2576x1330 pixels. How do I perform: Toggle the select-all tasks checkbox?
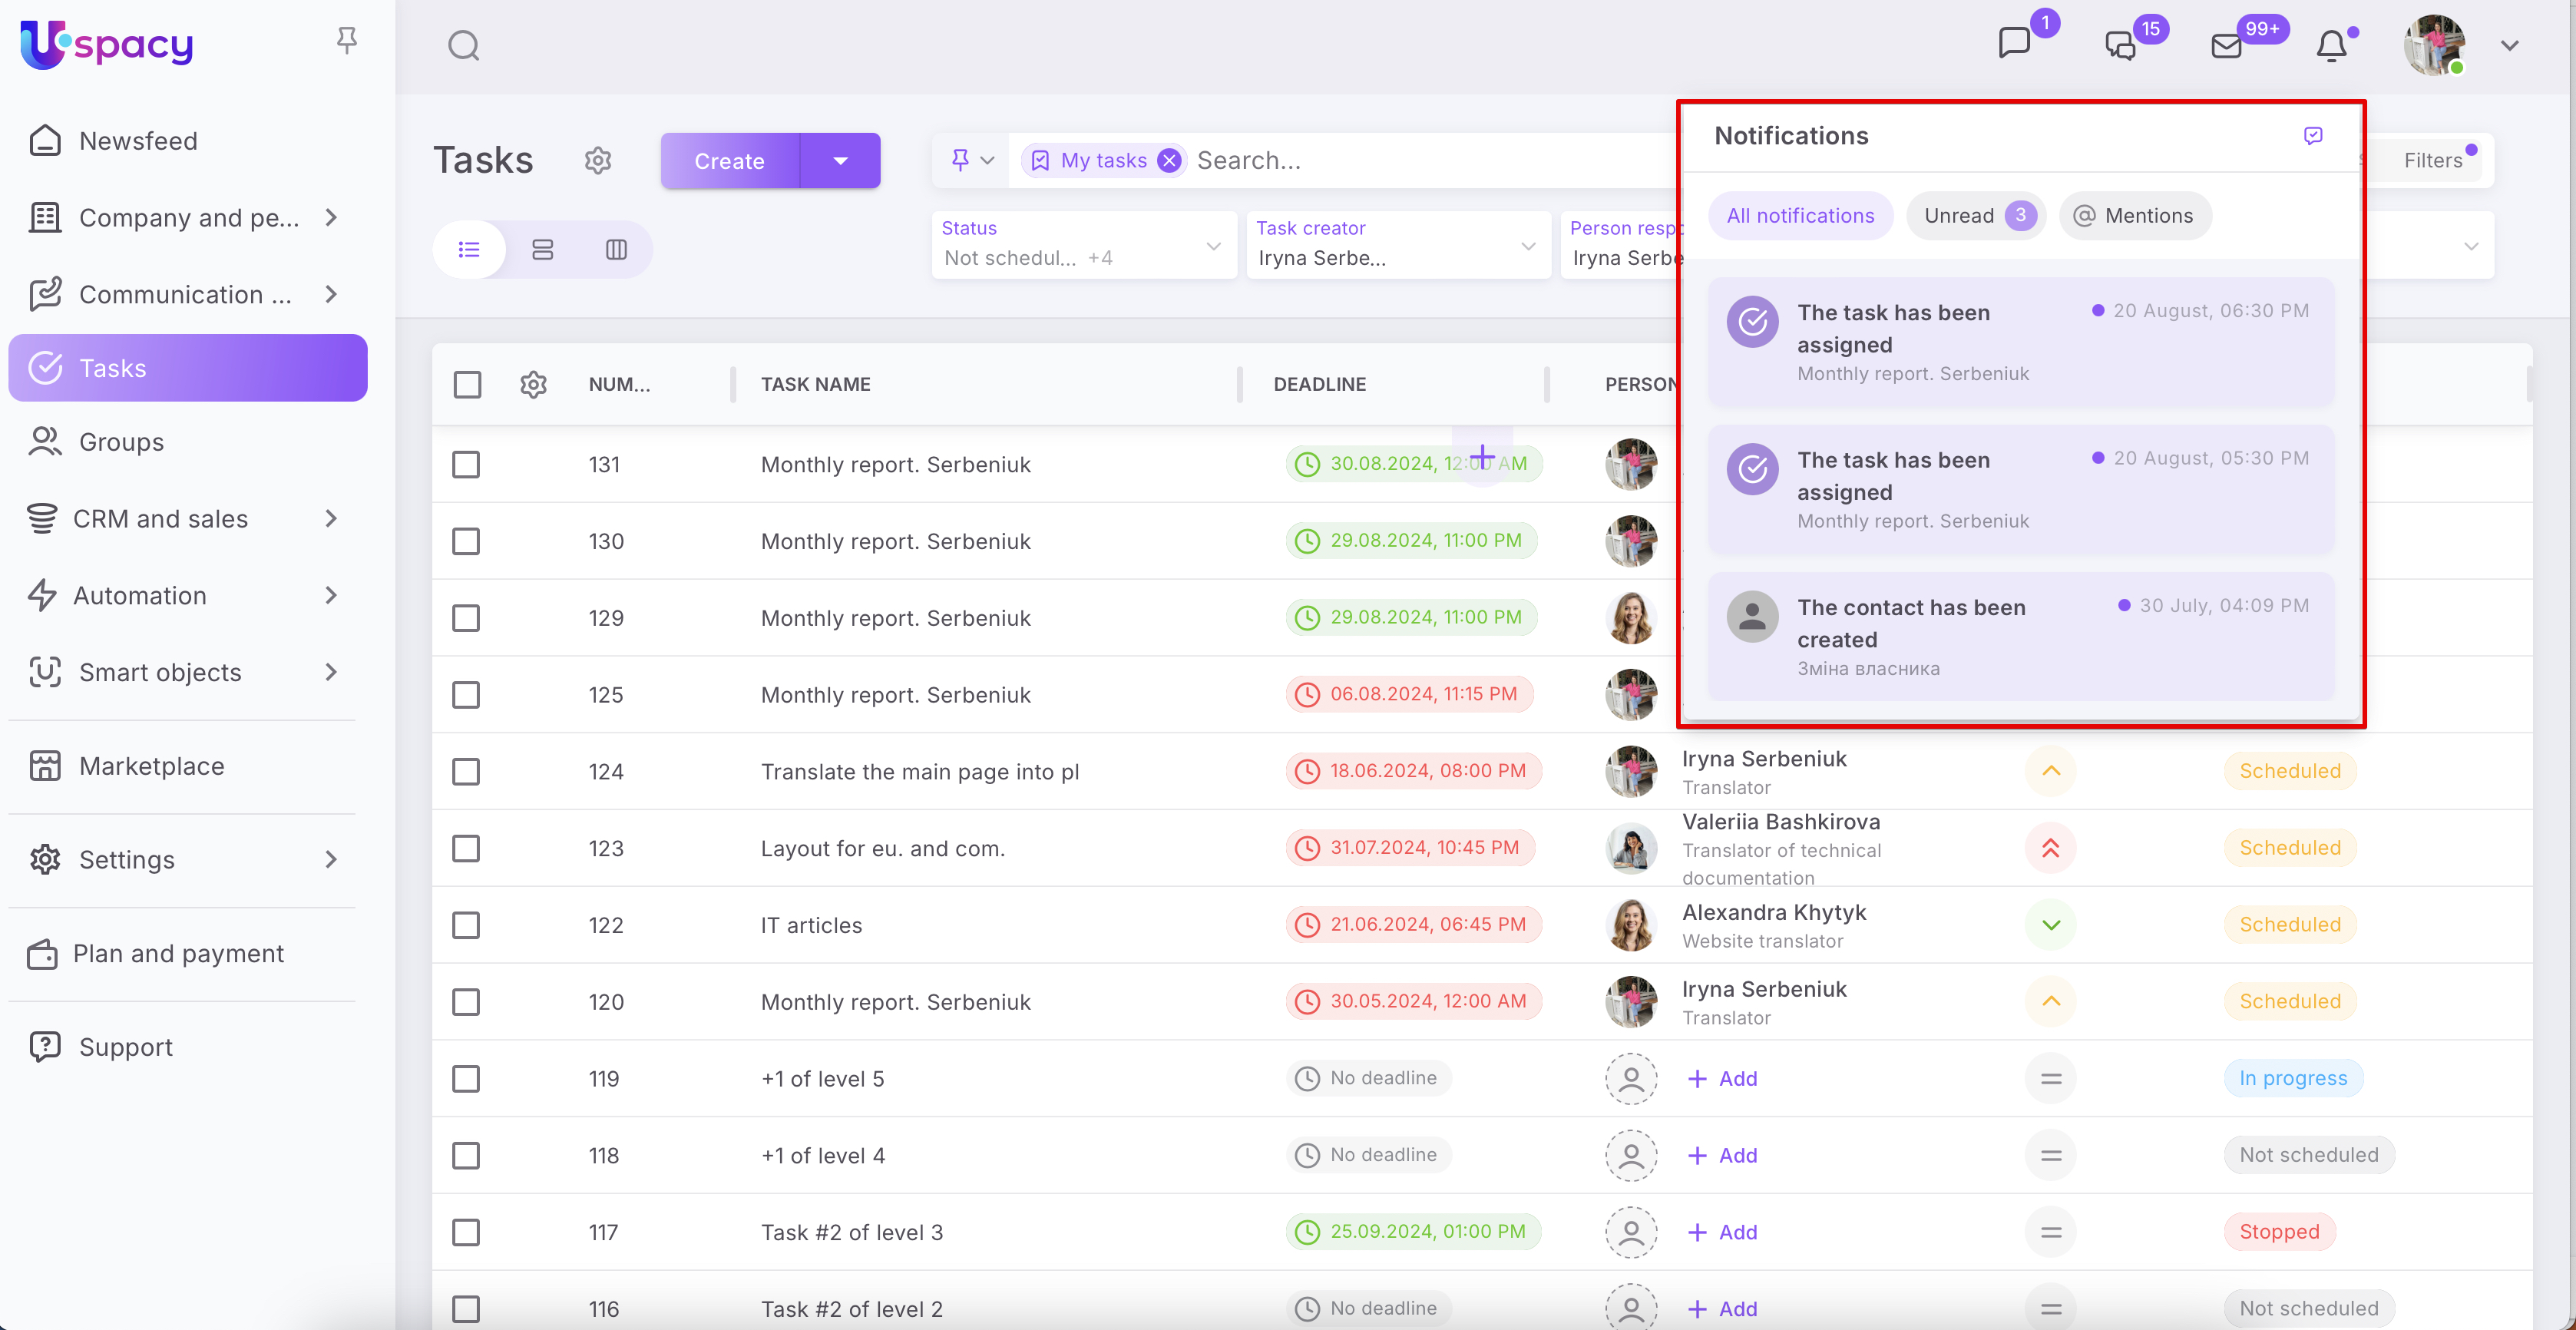click(x=467, y=385)
